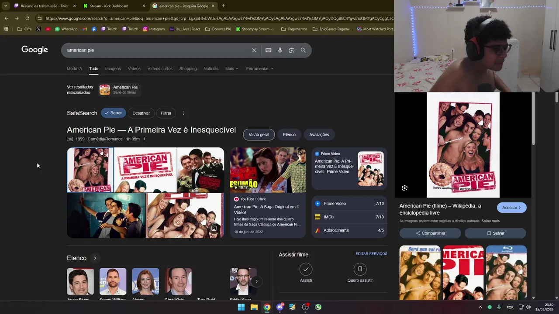Play the YouTube Clark video thumbnail
Screen dimensions: 559x314
268,170
